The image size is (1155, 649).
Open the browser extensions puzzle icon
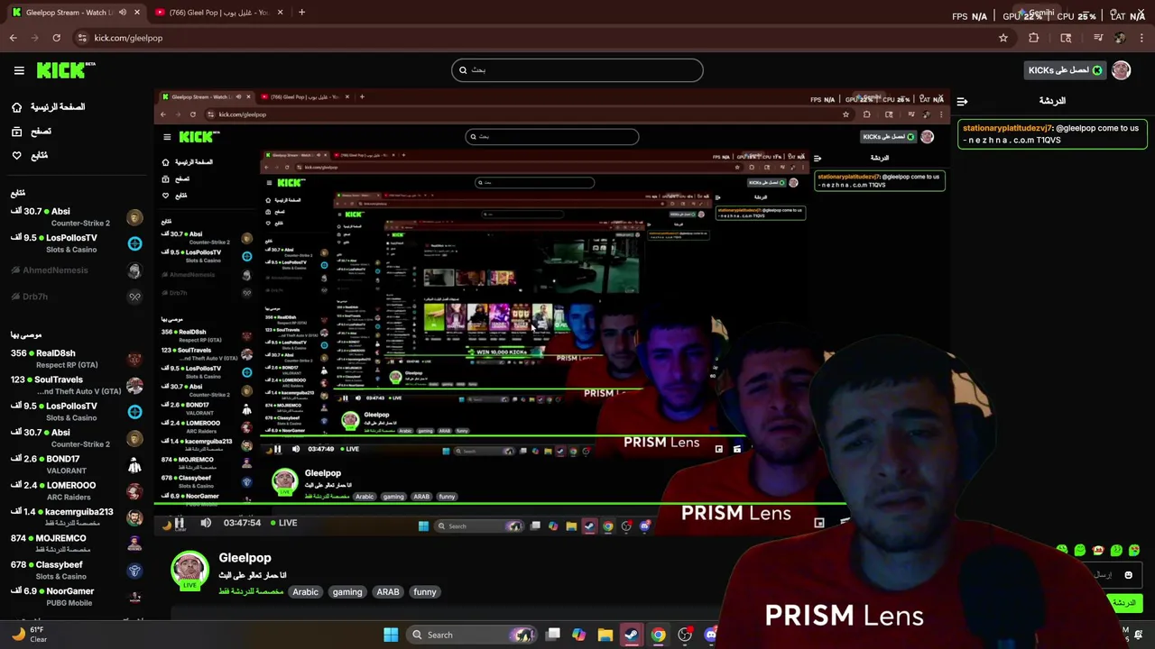click(x=1034, y=38)
